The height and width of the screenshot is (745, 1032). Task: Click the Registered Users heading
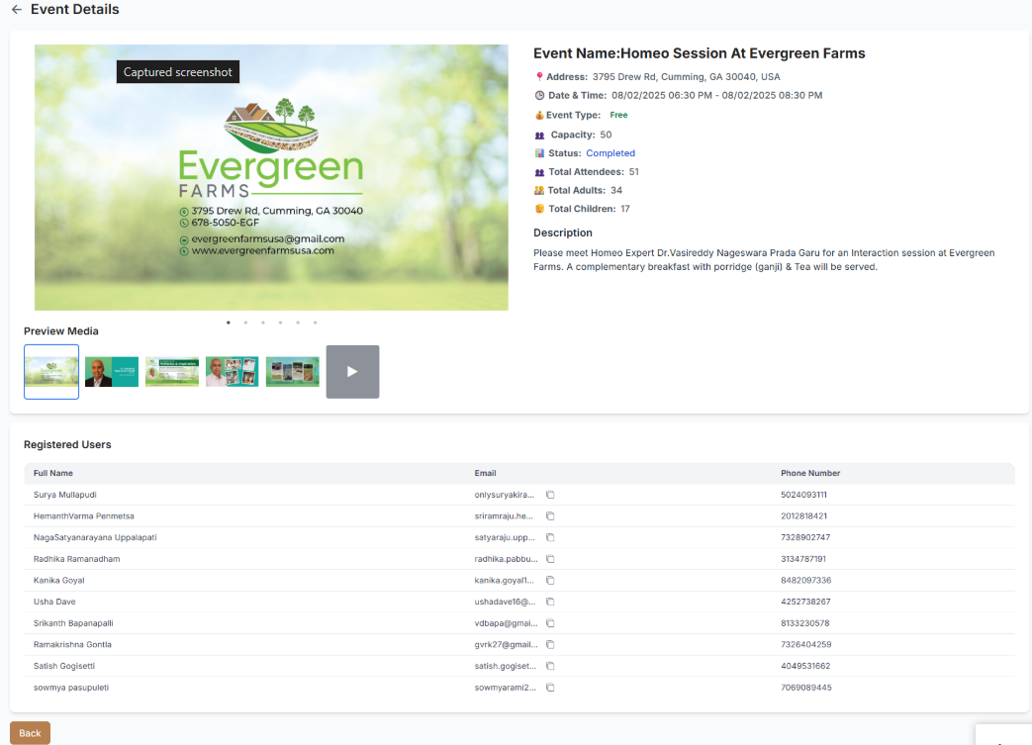[x=67, y=445]
